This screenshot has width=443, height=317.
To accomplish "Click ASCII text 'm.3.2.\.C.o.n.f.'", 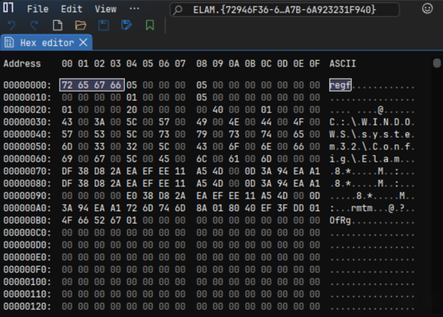I will point(372,147).
